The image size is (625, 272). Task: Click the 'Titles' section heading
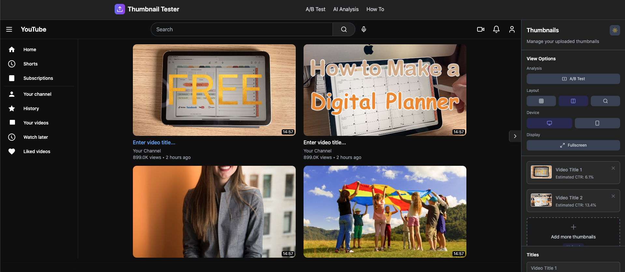pos(533,255)
